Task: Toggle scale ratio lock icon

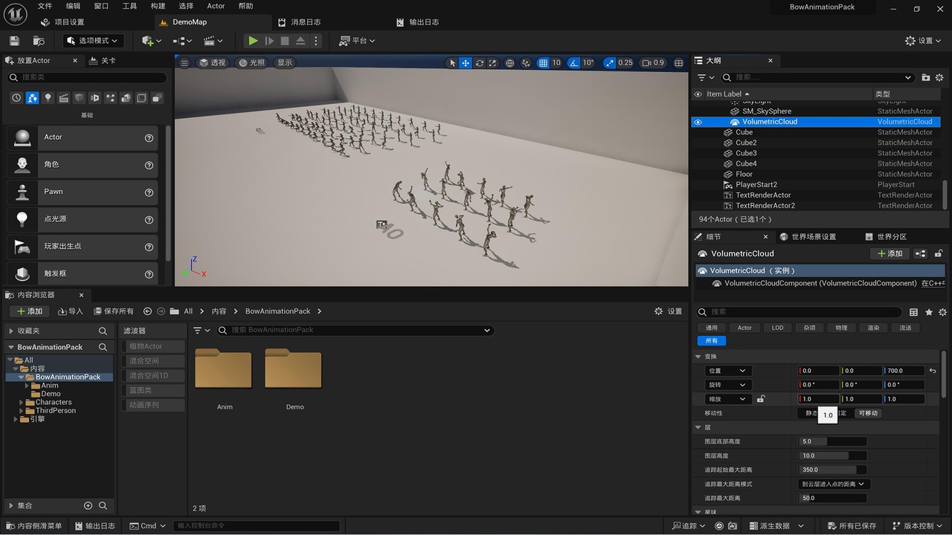Action: click(x=760, y=399)
